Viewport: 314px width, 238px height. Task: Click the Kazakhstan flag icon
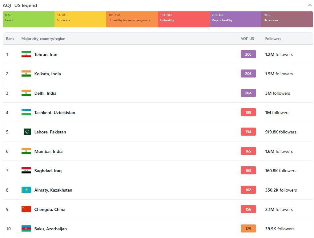(x=26, y=190)
